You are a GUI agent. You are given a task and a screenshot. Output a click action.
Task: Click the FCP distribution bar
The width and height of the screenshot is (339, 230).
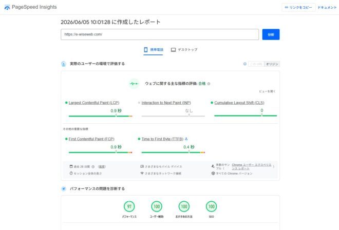point(100,152)
